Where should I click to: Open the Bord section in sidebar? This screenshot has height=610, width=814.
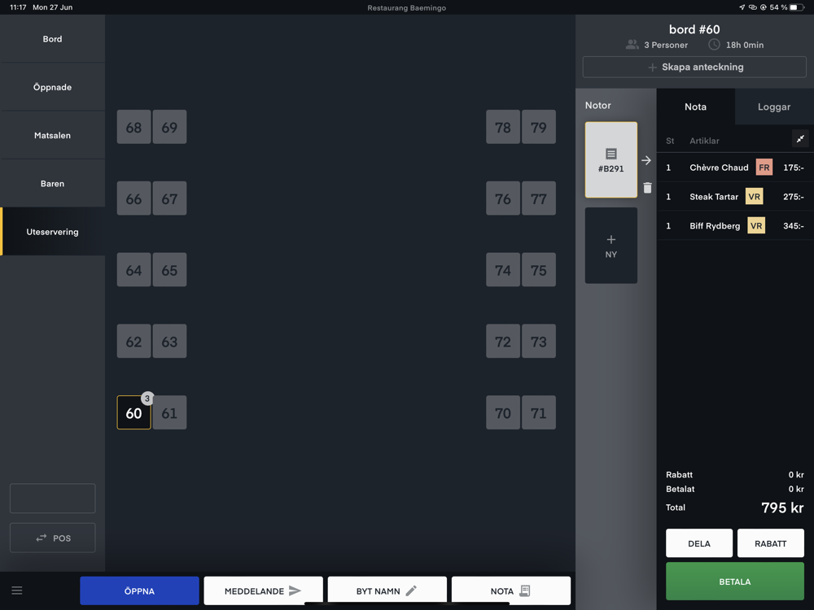[x=52, y=39]
